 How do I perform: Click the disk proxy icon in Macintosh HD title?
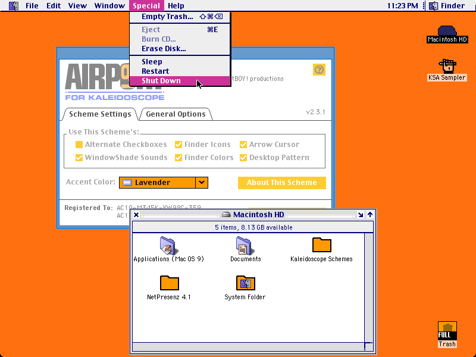tap(226, 215)
